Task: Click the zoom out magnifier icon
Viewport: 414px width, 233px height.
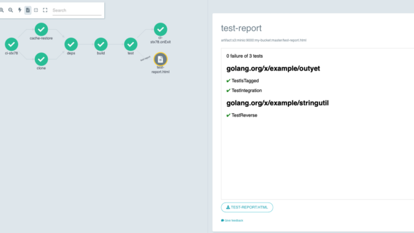Action: (x=10, y=10)
